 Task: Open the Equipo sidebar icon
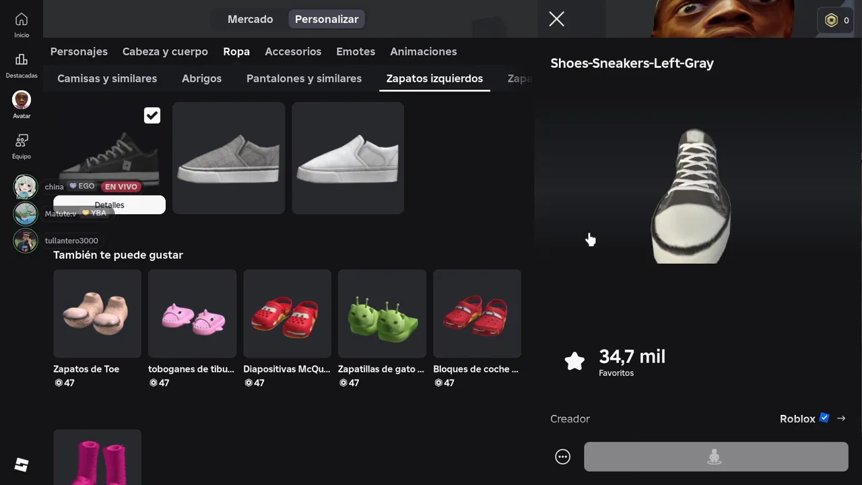(22, 141)
